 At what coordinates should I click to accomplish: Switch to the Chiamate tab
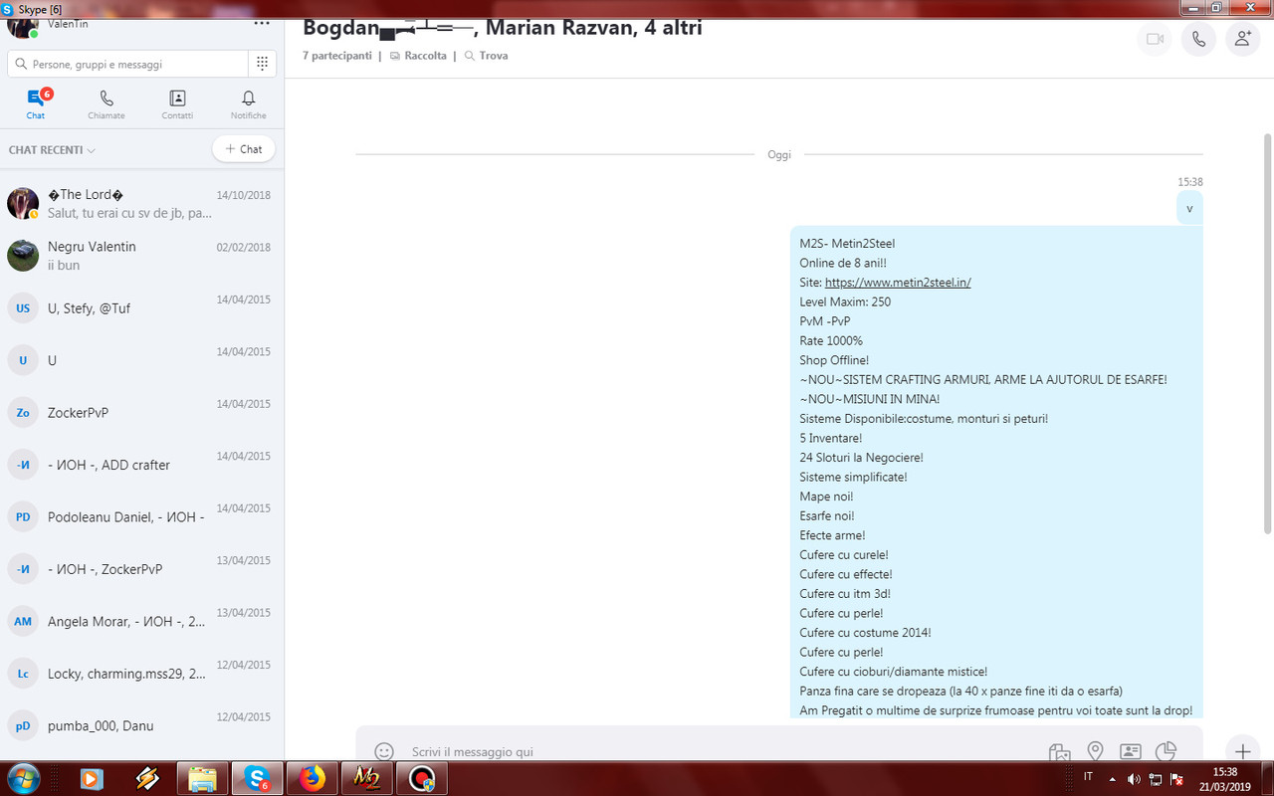coord(106,103)
